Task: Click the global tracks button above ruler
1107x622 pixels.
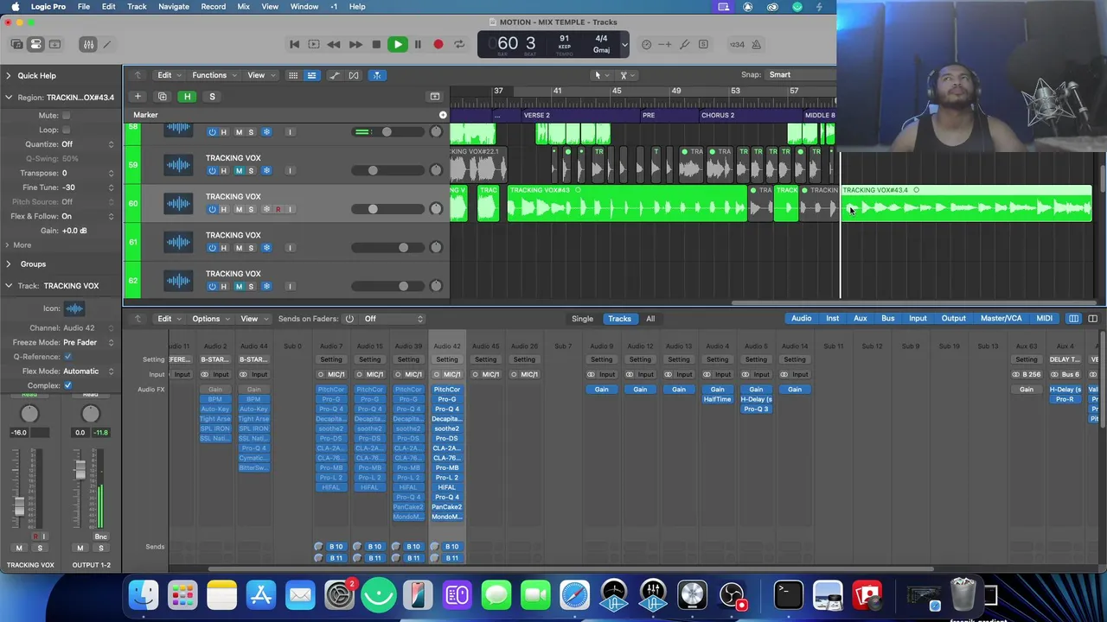Action: [435, 96]
